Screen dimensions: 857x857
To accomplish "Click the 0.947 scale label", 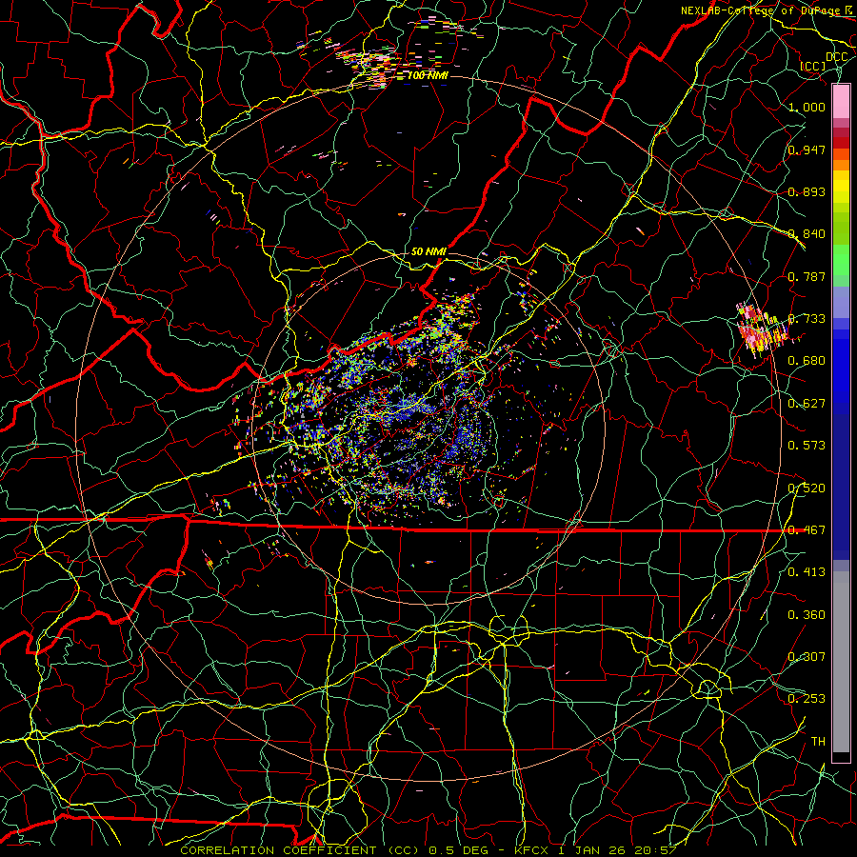I will (807, 149).
